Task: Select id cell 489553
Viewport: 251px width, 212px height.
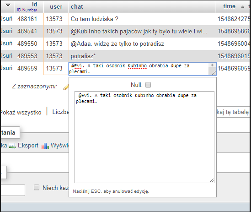Action: pos(27,56)
